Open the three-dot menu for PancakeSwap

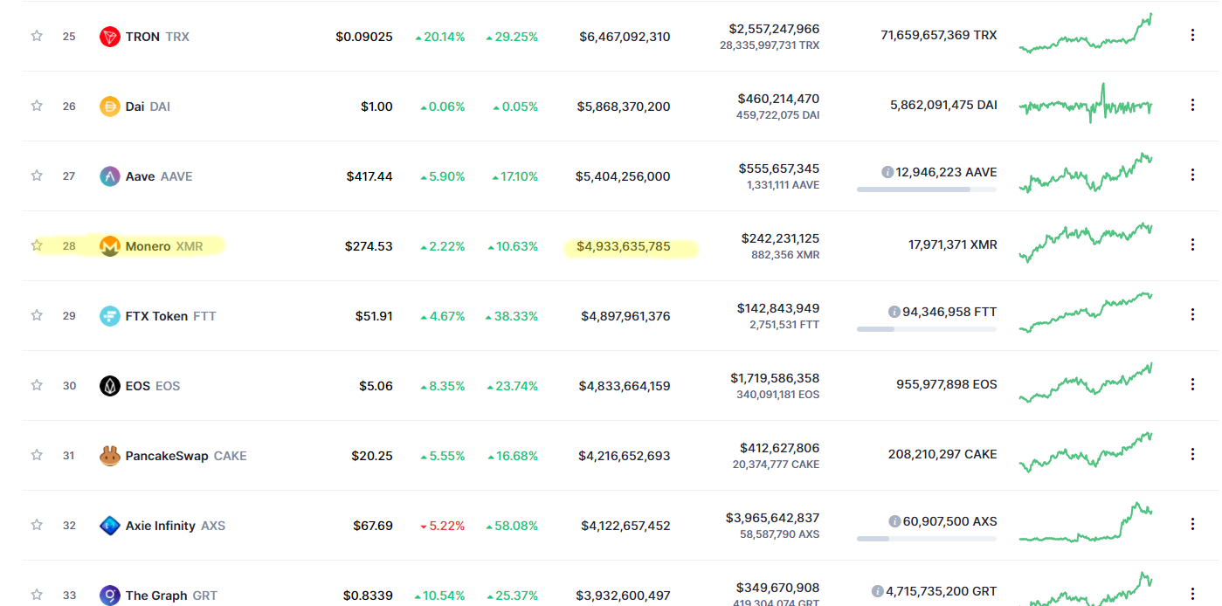point(1192,454)
